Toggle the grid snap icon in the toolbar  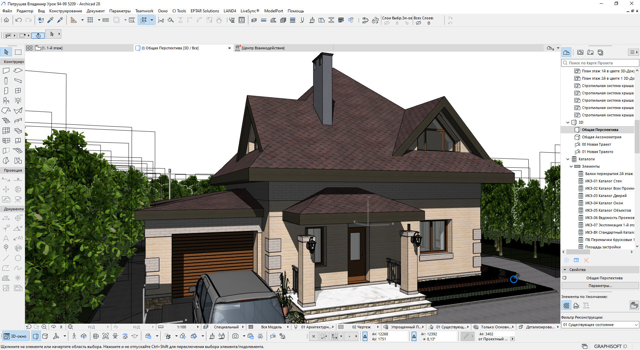coord(90,20)
